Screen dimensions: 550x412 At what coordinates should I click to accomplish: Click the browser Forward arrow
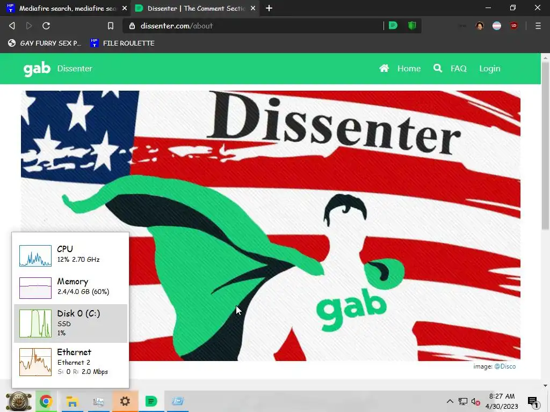coord(29,26)
